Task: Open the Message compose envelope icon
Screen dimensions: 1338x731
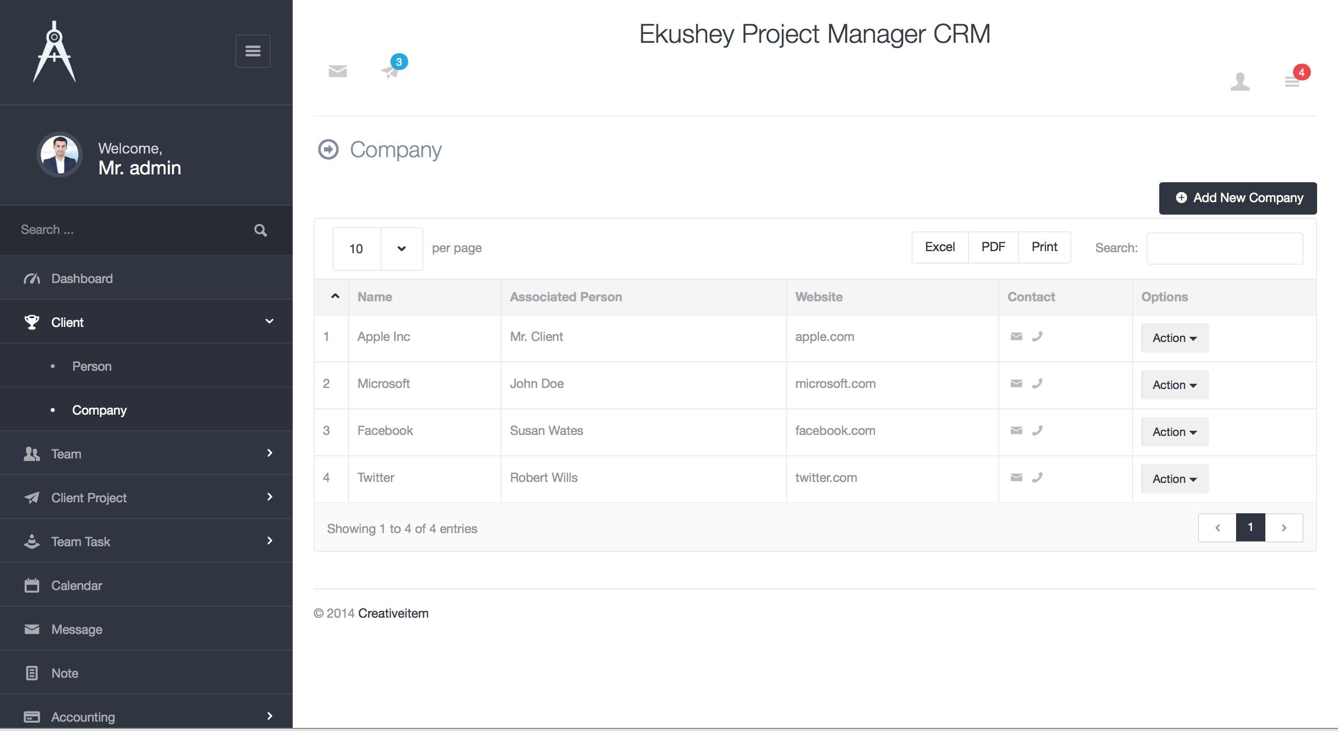Action: [x=337, y=72]
